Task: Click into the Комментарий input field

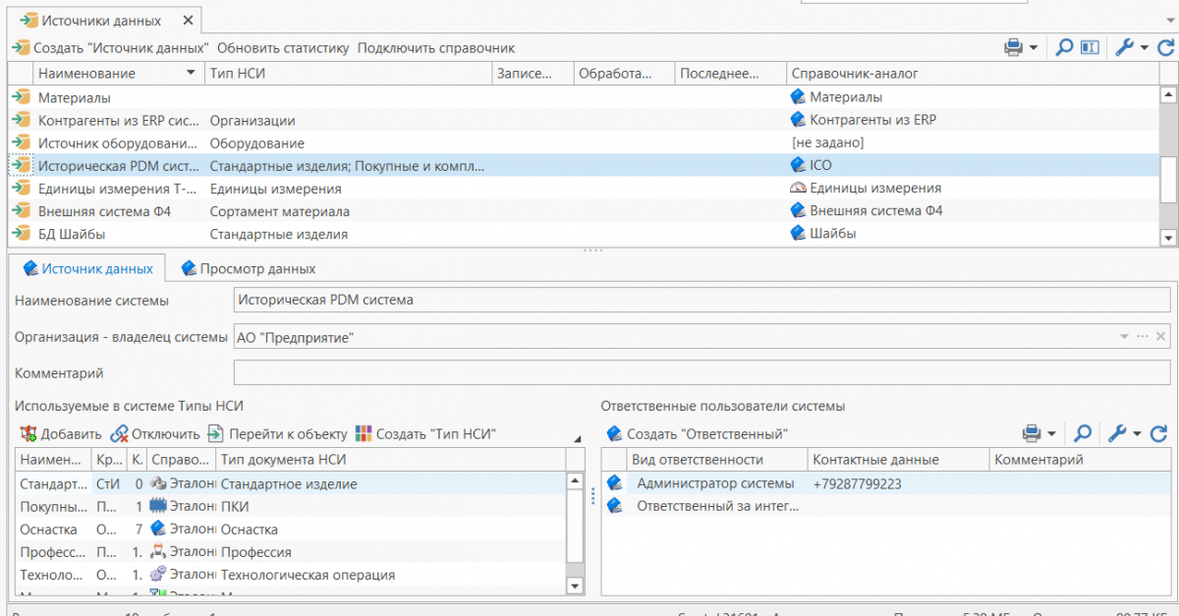Action: (702, 373)
